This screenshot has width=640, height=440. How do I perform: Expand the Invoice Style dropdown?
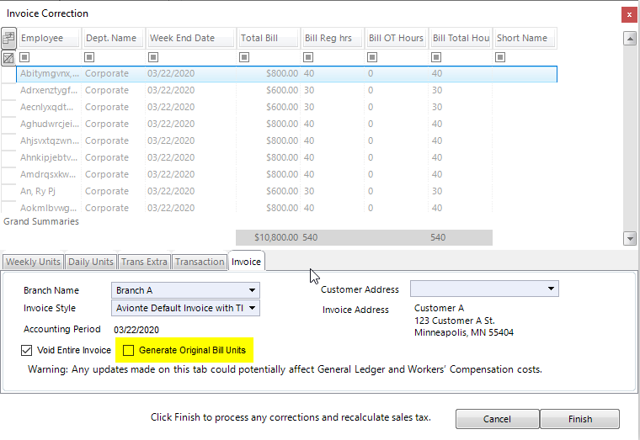tap(253, 308)
